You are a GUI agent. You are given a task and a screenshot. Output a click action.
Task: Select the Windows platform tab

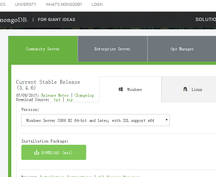coord(130,89)
